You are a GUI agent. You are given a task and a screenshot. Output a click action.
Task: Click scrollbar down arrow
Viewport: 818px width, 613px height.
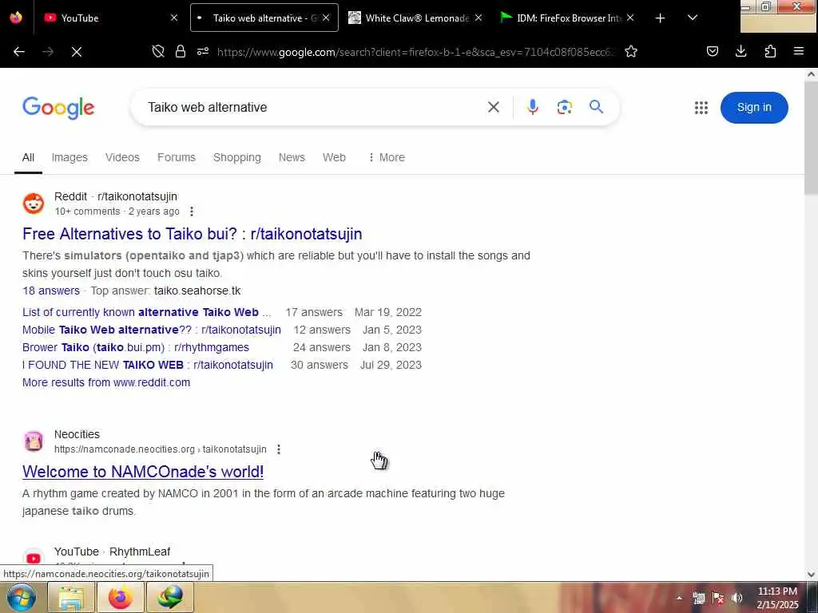pos(812,575)
